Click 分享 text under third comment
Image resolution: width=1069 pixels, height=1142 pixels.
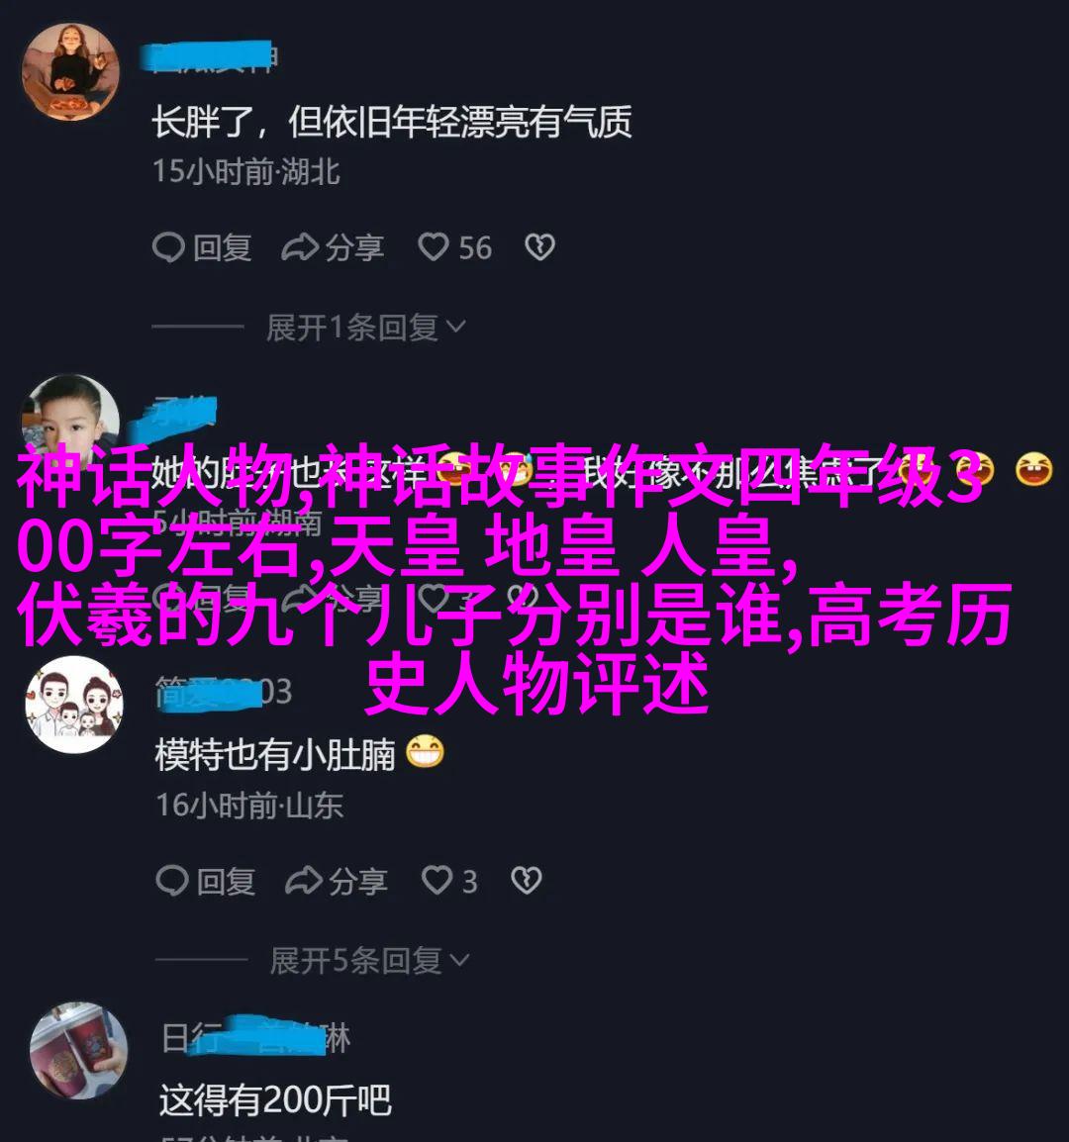(357, 882)
